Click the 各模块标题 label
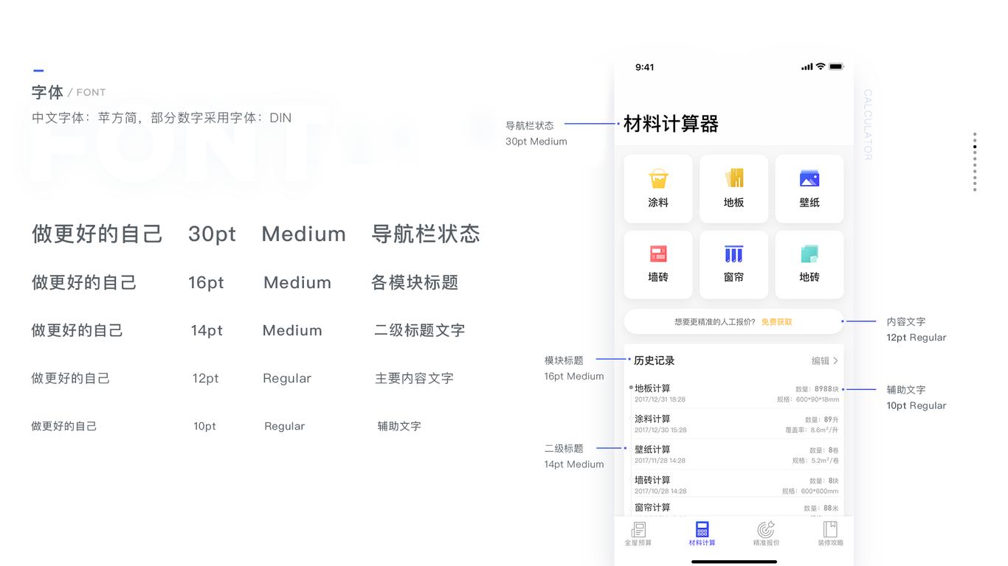 pyautogui.click(x=415, y=283)
